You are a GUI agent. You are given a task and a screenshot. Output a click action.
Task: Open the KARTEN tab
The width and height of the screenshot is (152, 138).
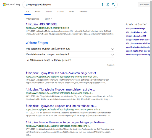pos(61,12)
